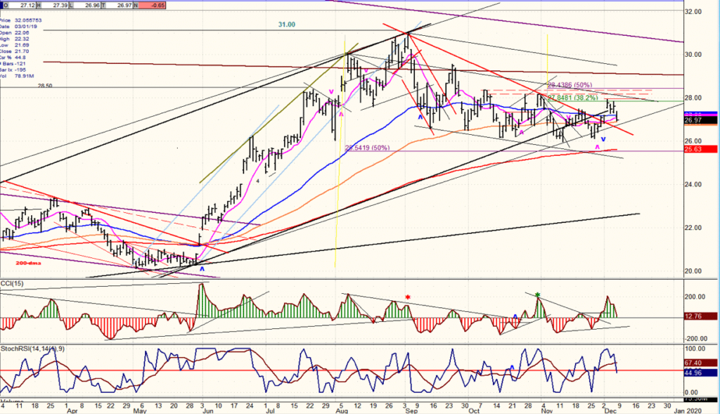Select the 28.4386 (50%) retracement label
Image resolution: width=720 pixels, height=414 pixels.
(570, 85)
